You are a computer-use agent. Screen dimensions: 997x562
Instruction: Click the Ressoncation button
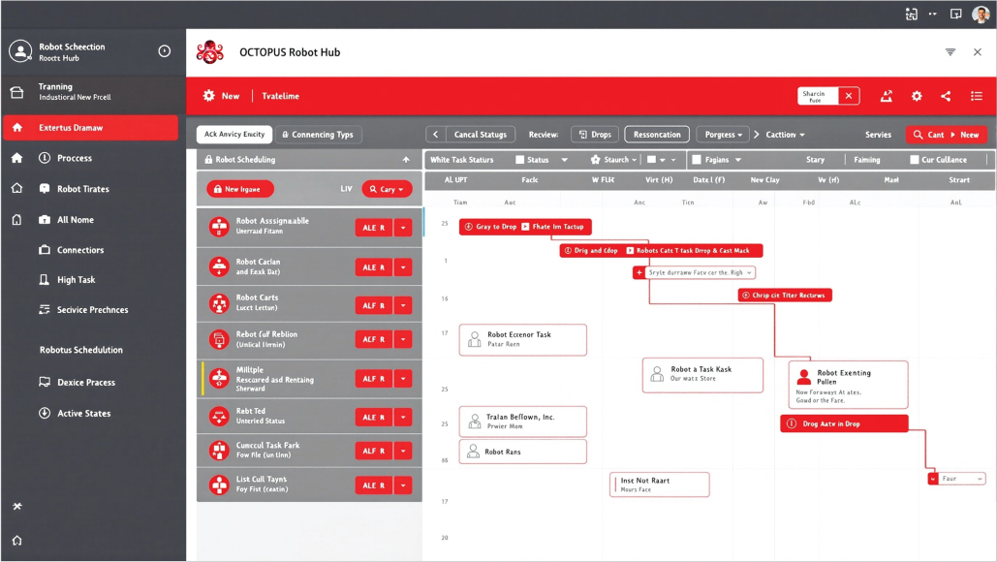(657, 134)
